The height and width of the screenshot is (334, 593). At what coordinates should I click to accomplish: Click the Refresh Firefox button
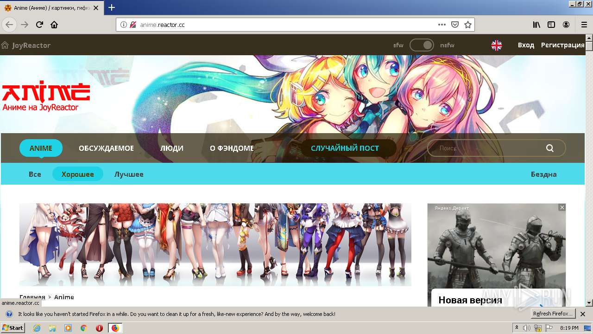point(553,314)
